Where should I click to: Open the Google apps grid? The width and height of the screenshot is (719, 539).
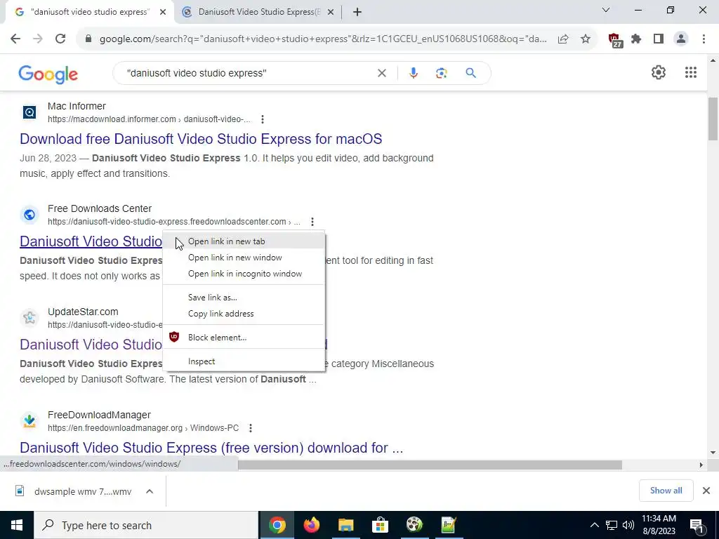tap(691, 72)
